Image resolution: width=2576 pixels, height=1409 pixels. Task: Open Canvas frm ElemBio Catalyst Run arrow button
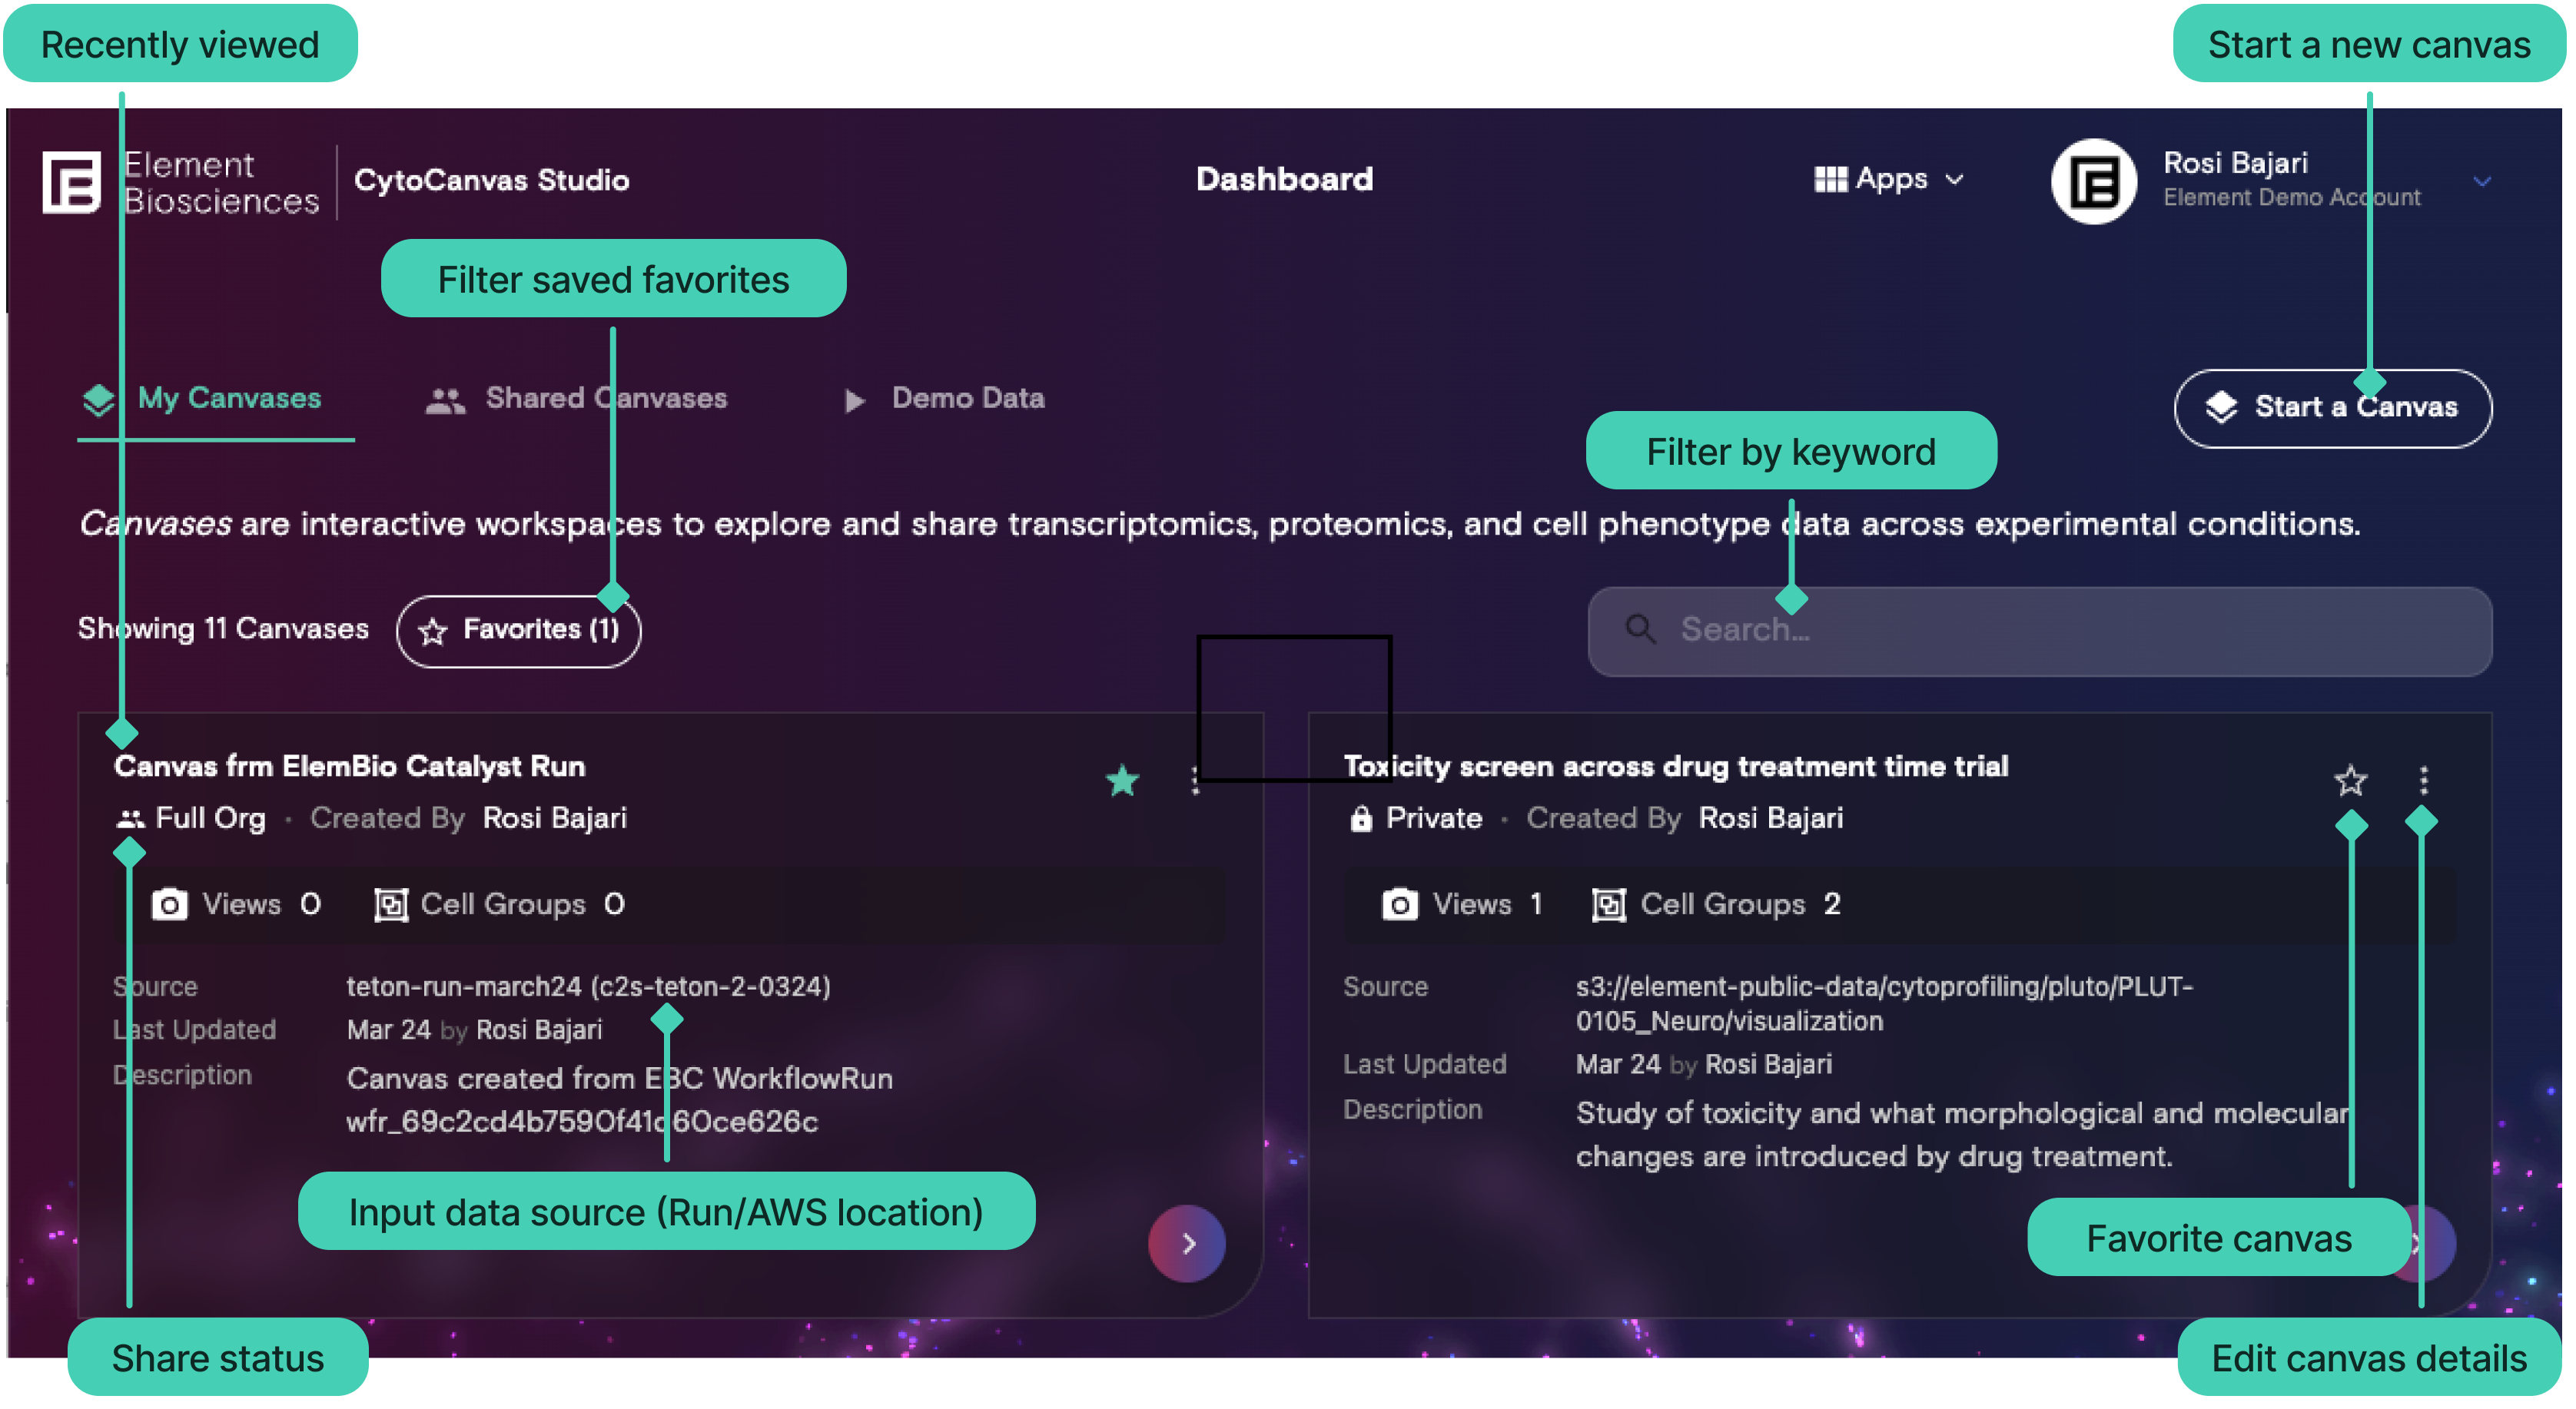coord(1187,1243)
